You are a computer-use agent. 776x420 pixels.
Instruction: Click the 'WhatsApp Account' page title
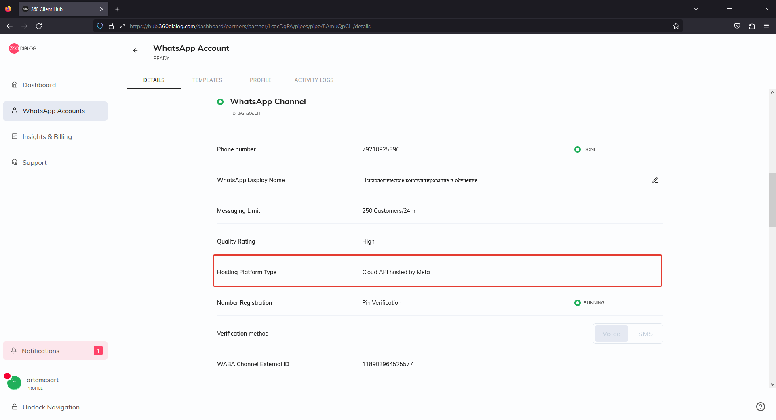191,48
